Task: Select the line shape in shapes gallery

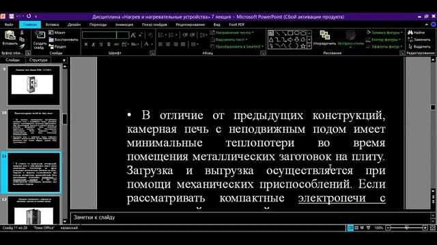Action: 278,33
